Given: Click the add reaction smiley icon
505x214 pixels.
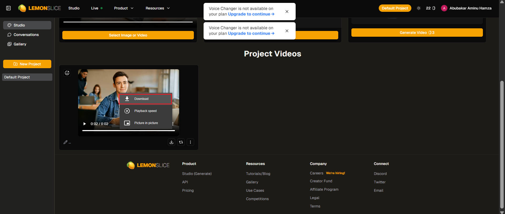Looking at the screenshot, I should click(67, 73).
